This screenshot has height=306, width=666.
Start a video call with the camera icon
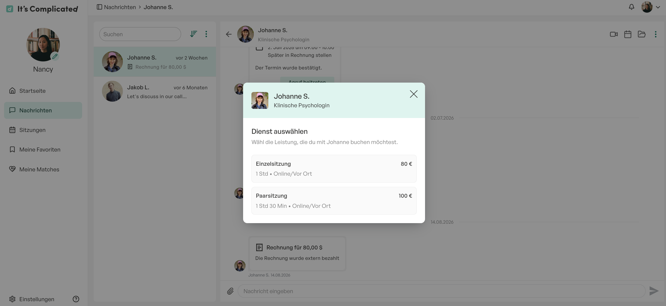[614, 34]
